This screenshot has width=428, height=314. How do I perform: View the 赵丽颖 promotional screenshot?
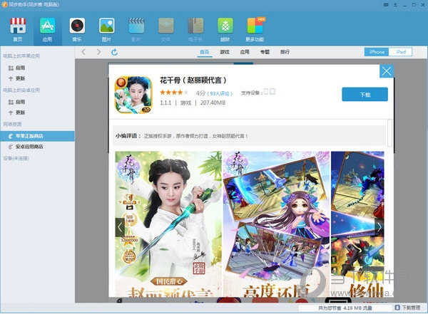(168, 224)
